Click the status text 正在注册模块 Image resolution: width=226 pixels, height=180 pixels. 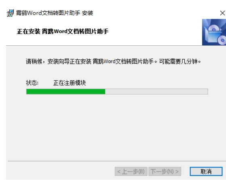pyautogui.click(x=70, y=83)
